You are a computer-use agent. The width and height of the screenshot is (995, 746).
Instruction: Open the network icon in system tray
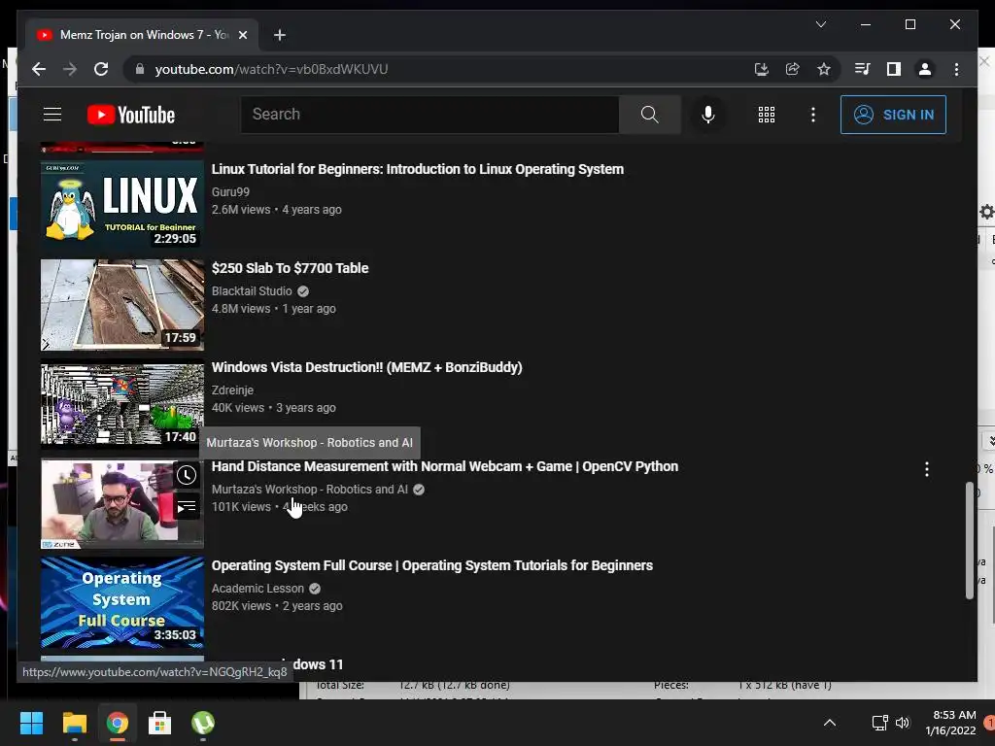(879, 723)
